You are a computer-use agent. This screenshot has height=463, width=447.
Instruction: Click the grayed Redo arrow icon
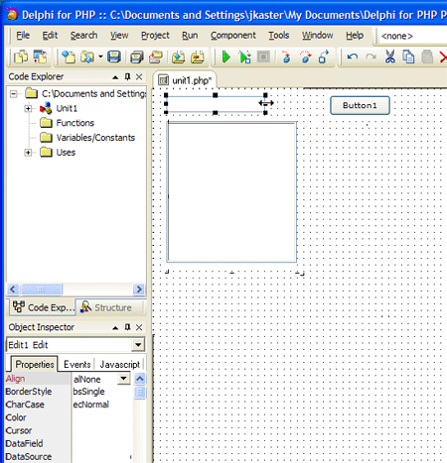[371, 58]
